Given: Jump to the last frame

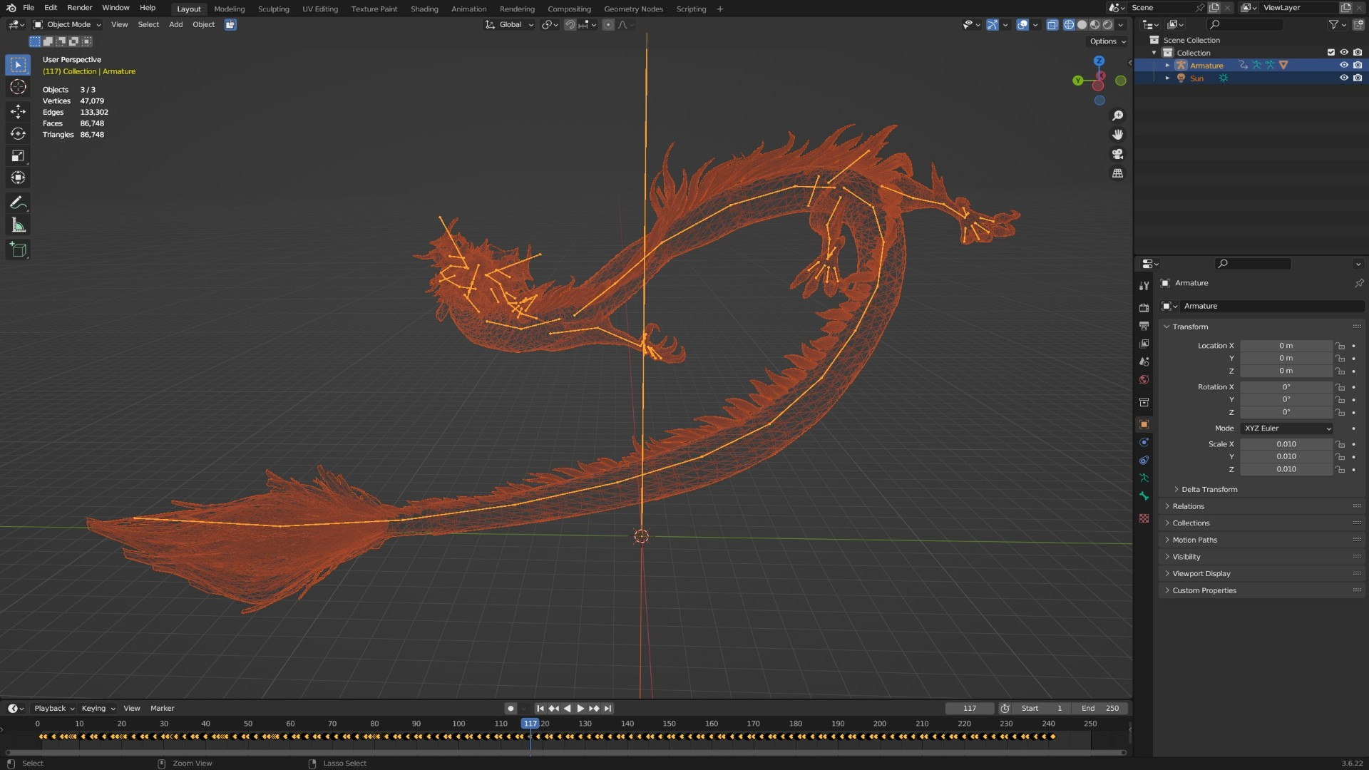Looking at the screenshot, I should pyautogui.click(x=607, y=708).
